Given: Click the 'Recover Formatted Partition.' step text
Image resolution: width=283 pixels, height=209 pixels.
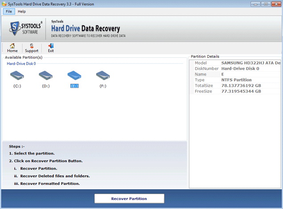Looking at the screenshot, I should pyautogui.click(x=50, y=184).
